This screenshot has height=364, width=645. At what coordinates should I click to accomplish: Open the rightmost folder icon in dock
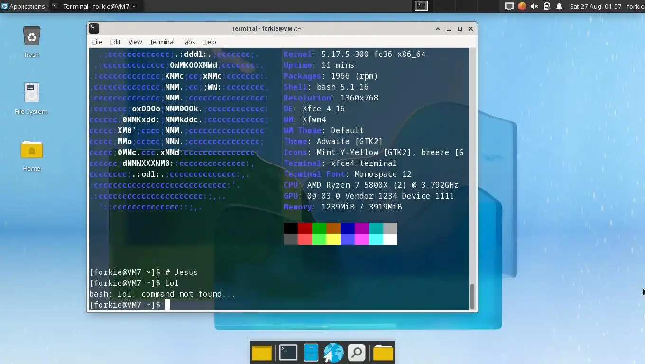(383, 353)
